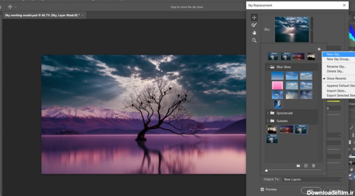Expand the Spectacular sky group

(x=268, y=113)
